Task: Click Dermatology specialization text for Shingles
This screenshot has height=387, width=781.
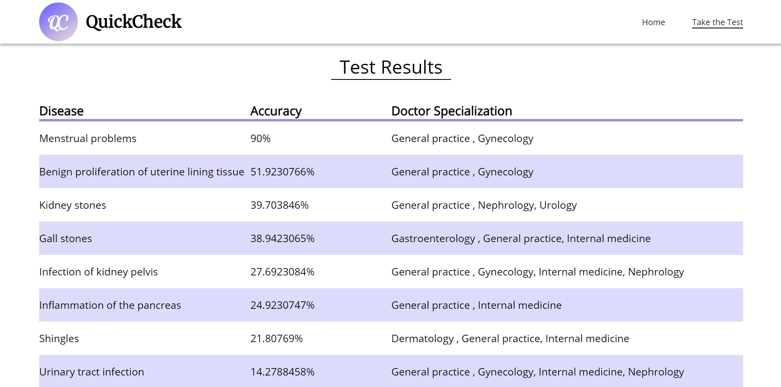Action: (423, 338)
